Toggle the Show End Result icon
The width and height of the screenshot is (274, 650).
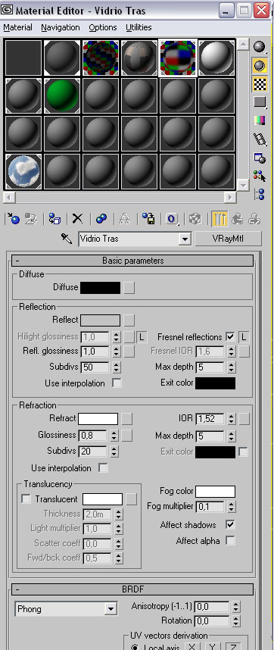220,218
